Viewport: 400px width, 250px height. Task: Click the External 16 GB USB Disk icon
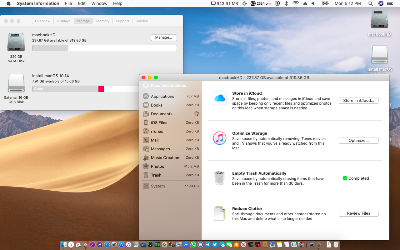pos(16,83)
